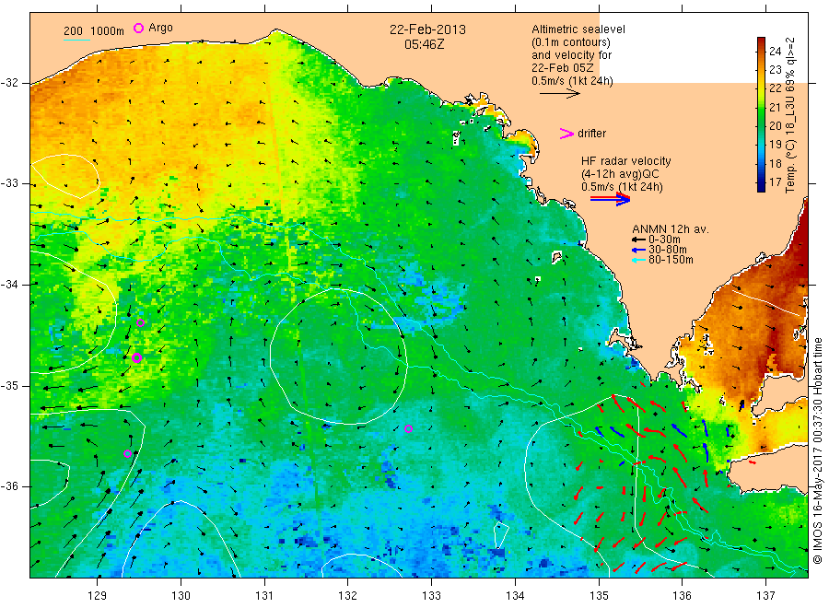Click the 'Altimetric sealevel' heading text
Screen dimensions: 829x608
[578, 29]
